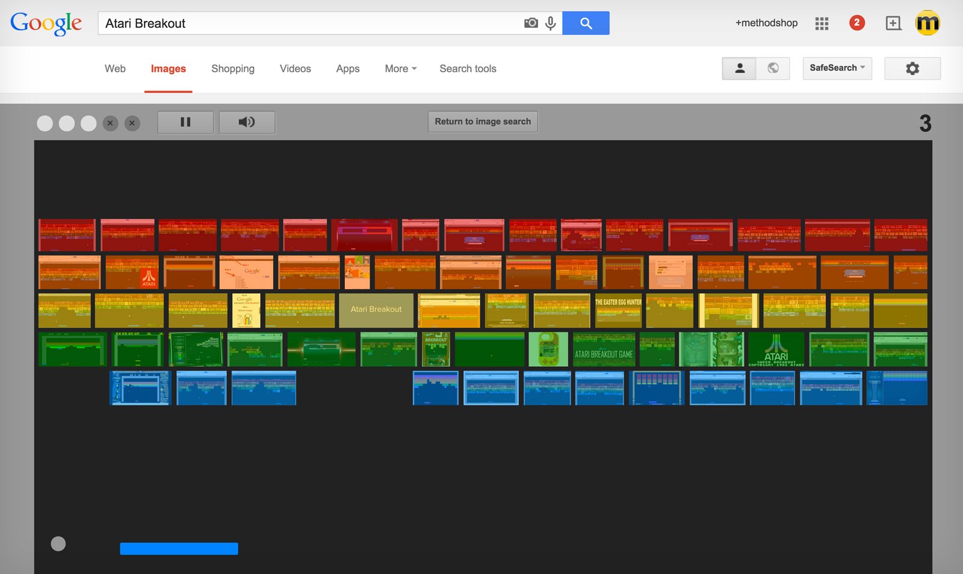Select global results globe icon
The image size is (963, 574).
pos(773,68)
